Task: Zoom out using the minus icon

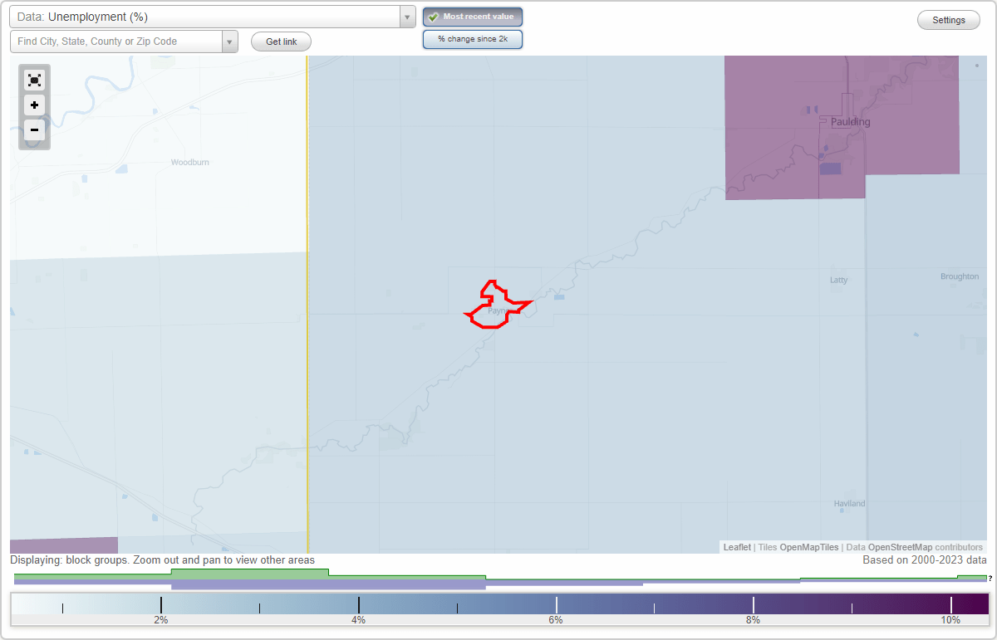Action: coord(34,130)
